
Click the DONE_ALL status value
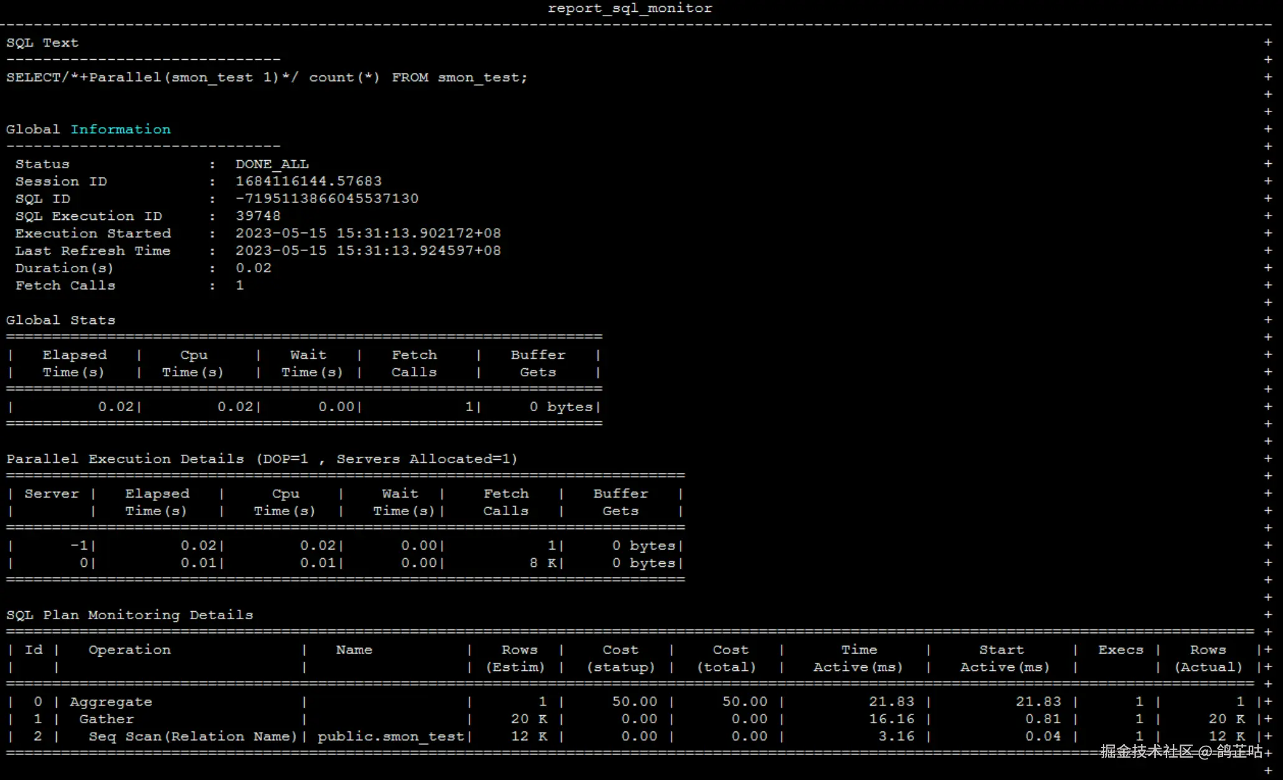[272, 164]
